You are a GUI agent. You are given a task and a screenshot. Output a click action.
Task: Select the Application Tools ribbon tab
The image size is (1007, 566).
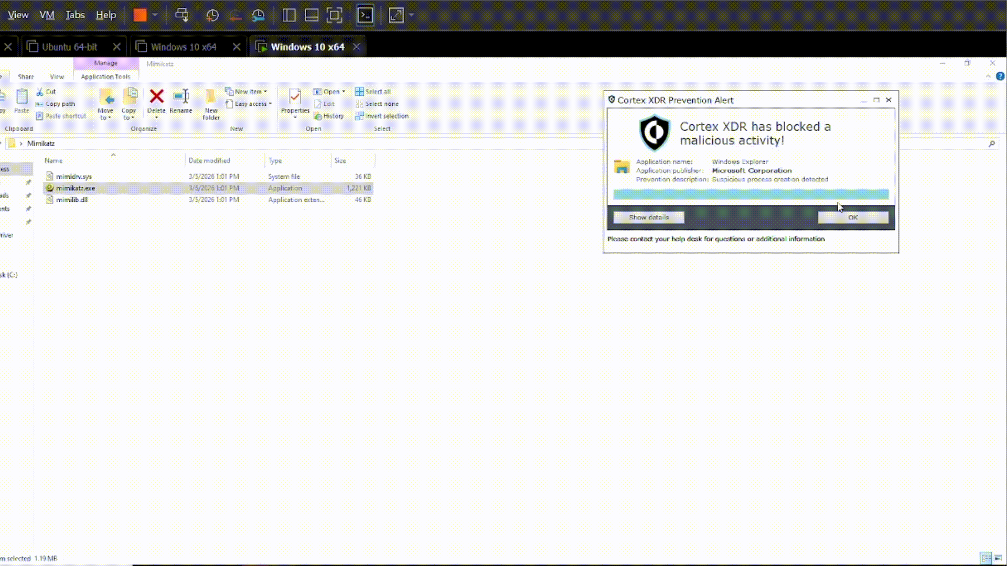(105, 77)
